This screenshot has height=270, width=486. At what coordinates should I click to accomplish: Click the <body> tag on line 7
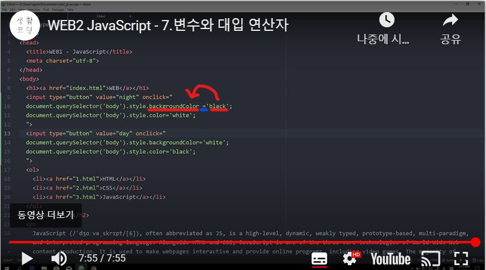29,79
